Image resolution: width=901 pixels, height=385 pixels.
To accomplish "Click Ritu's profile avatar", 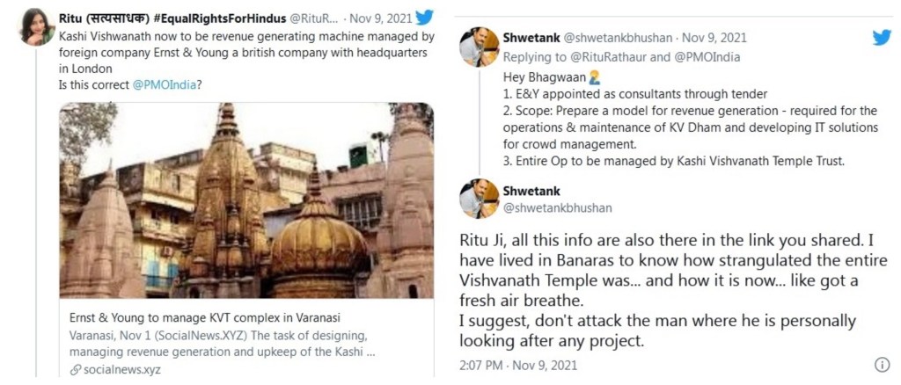I will [x=37, y=27].
